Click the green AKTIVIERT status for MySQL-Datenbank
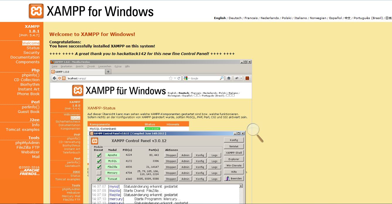 pyautogui.click(x=152, y=129)
